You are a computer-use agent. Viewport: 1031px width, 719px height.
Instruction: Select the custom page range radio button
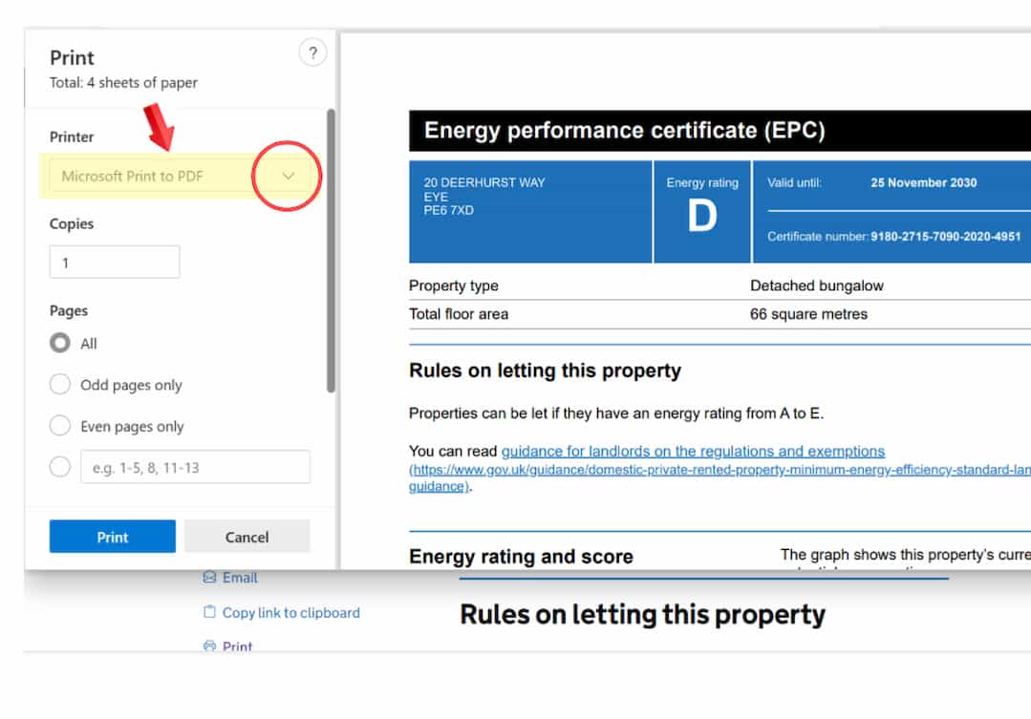60,467
